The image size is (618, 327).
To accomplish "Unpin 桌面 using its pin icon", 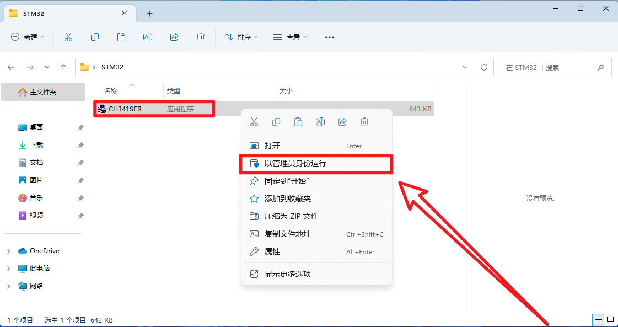I will (80, 127).
